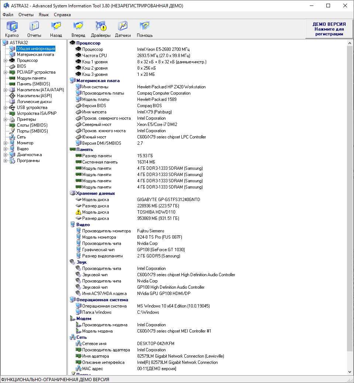Expand the Накопители (ATA/ATAPI) tree node

click(6, 90)
